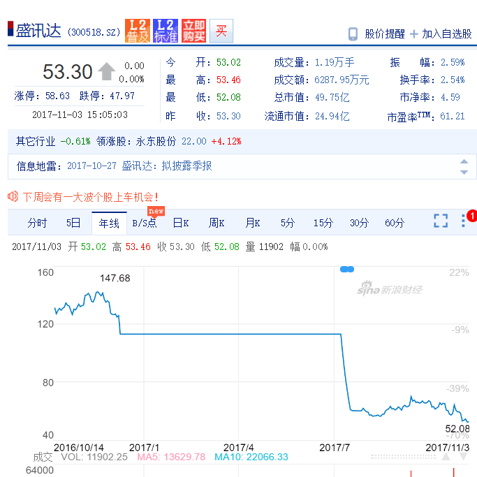477x477 pixels.
Task: Click the 市盈率TTM 61.21 value
Action: coord(453,116)
